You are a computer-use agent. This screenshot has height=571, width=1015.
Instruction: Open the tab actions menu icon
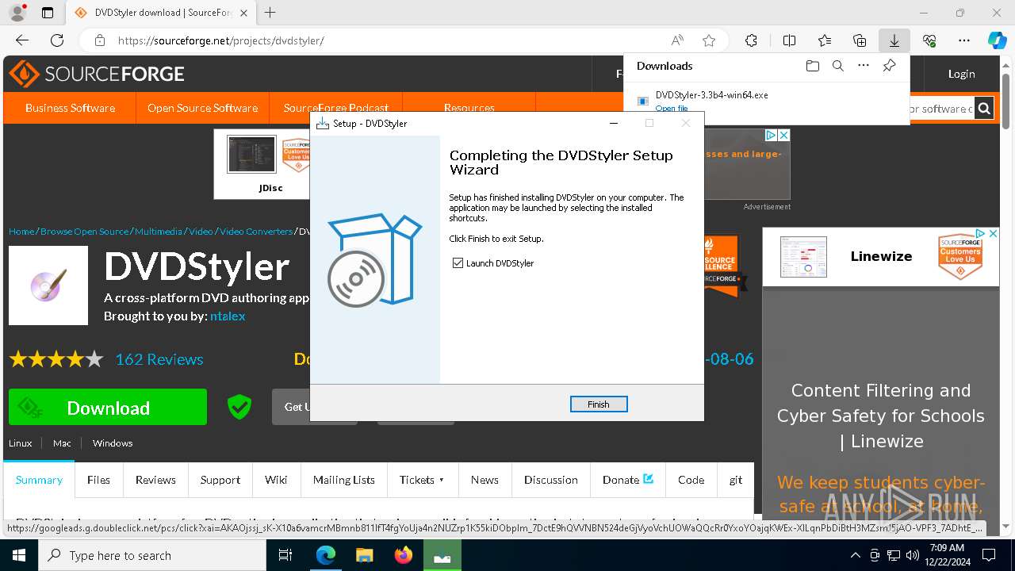click(48, 13)
